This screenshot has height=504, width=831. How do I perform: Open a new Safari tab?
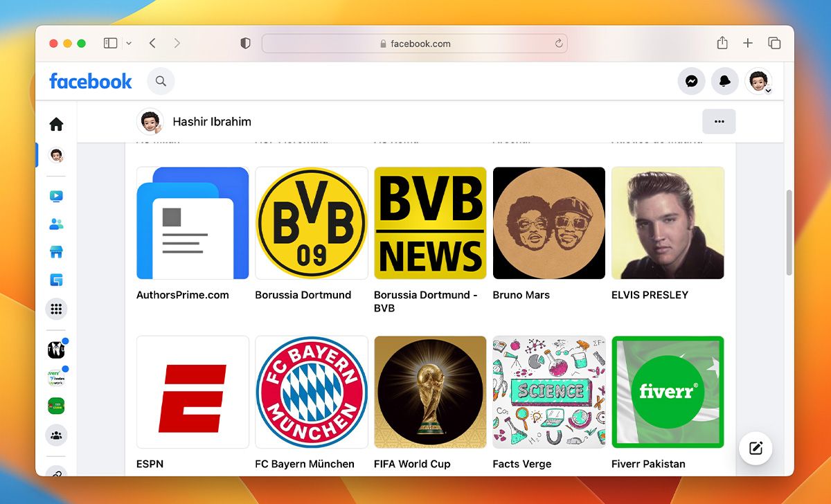tap(748, 43)
